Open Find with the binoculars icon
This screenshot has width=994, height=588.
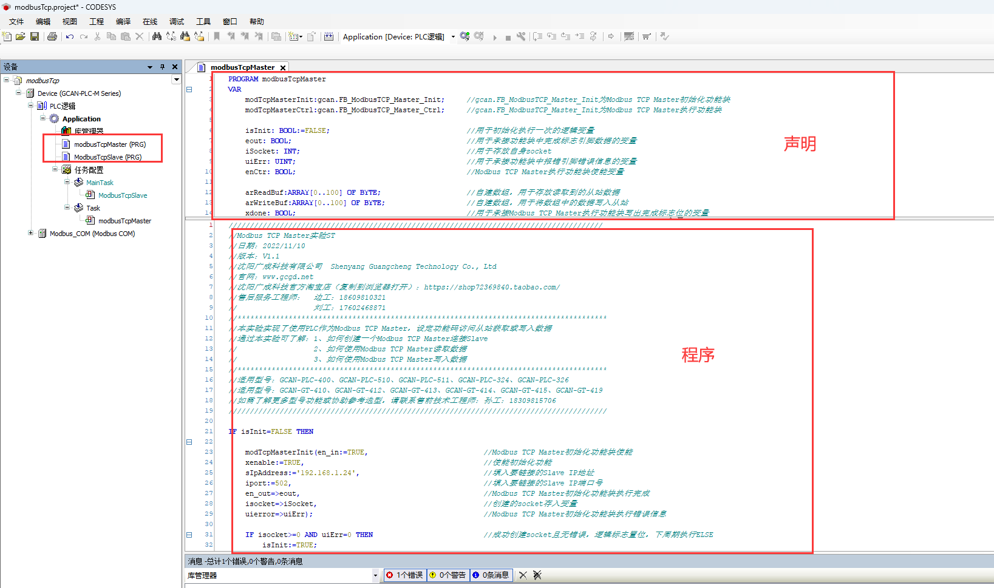pos(157,36)
